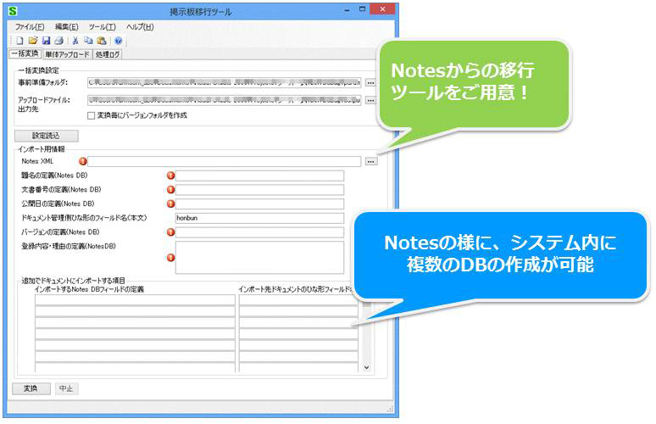Screen dimensions: 656x424
Task: Switch to the 単体アップロード tab
Action: pyautogui.click(x=68, y=53)
